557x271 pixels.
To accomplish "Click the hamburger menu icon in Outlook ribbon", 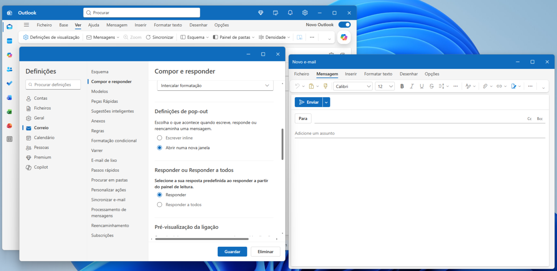I will tap(26, 25).
